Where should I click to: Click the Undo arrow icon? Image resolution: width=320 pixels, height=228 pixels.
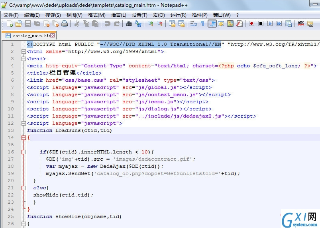tap(107, 24)
